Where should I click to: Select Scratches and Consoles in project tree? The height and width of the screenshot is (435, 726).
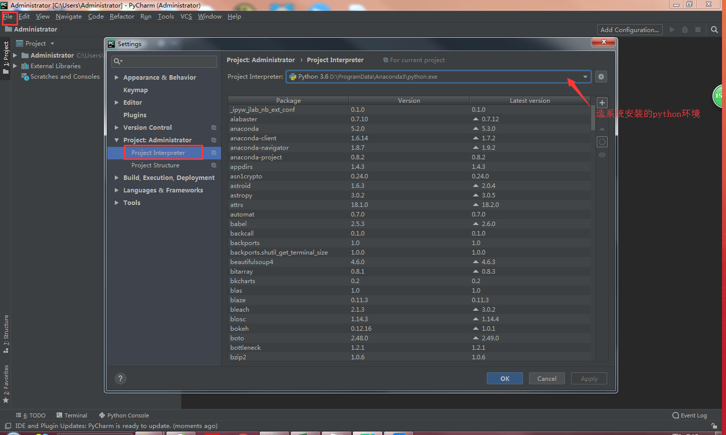tap(65, 76)
